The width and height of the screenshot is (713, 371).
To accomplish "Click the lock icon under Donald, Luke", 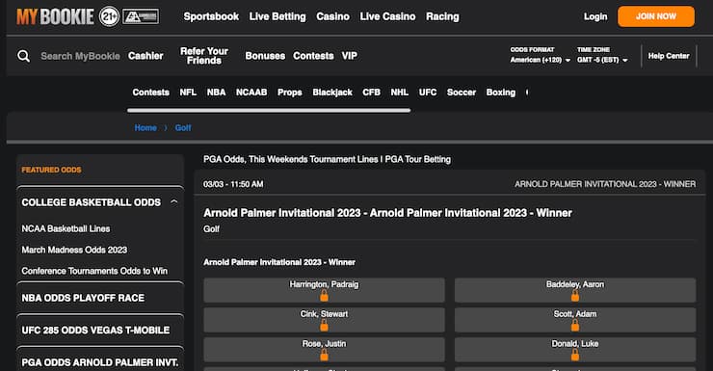I will (x=575, y=356).
